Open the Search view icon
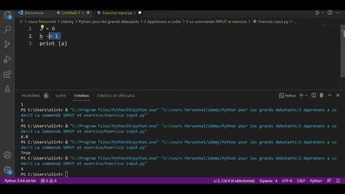 (x=8, y=29)
